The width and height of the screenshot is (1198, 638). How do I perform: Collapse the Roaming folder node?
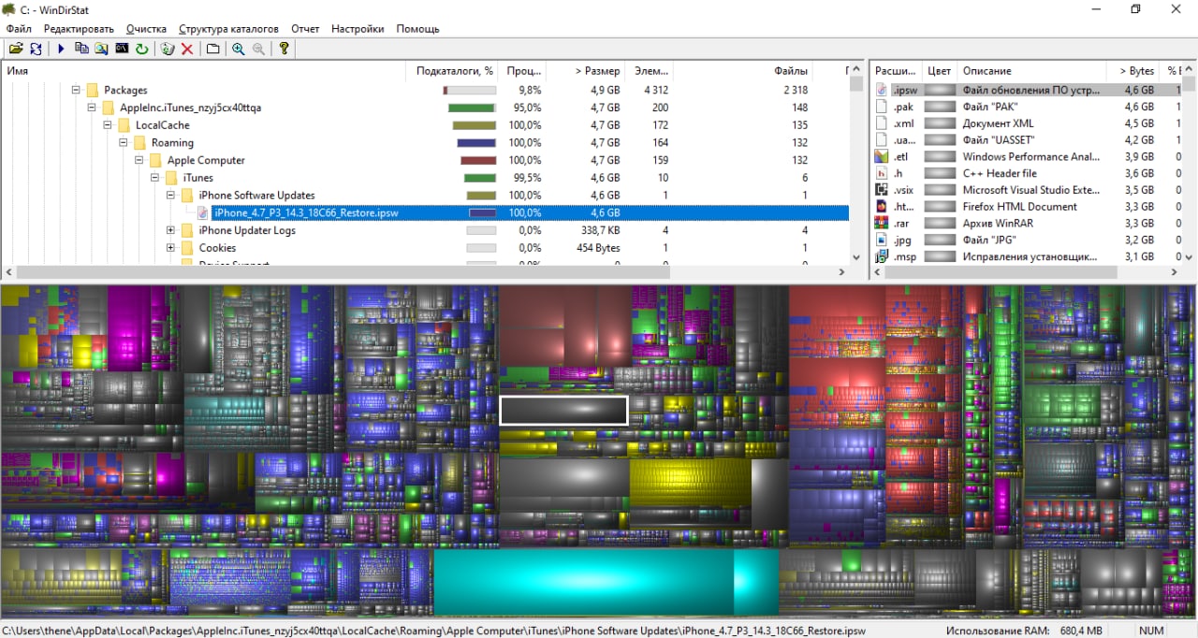(x=124, y=143)
